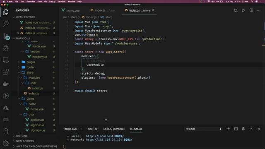The width and height of the screenshot is (265, 149).
Task: Open signup.vue in the file tree
Action: click(x=38, y=130)
